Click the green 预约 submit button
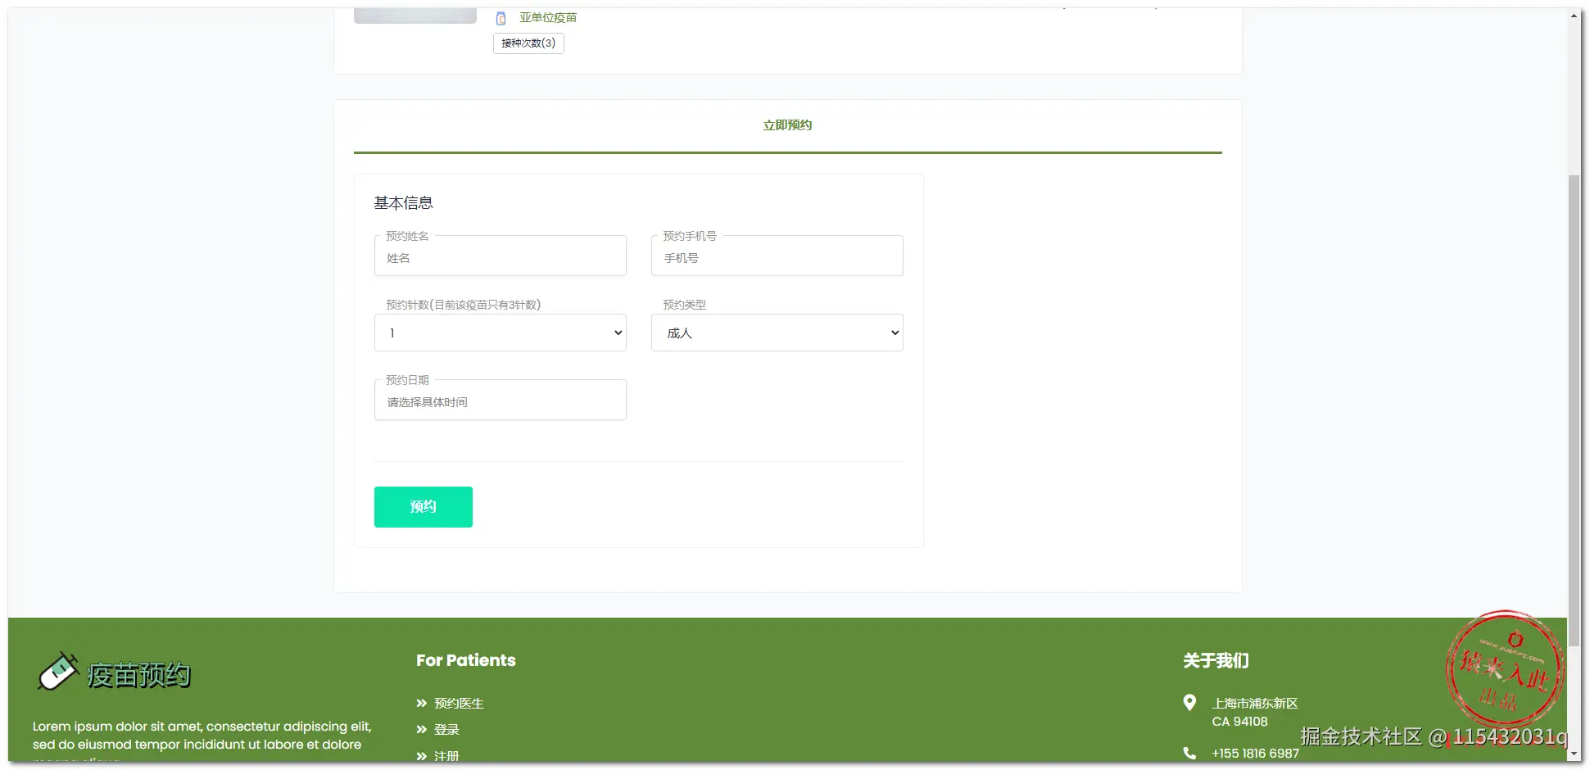 click(x=424, y=507)
